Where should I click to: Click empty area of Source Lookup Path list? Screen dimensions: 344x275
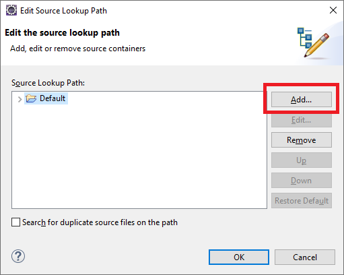(139, 157)
